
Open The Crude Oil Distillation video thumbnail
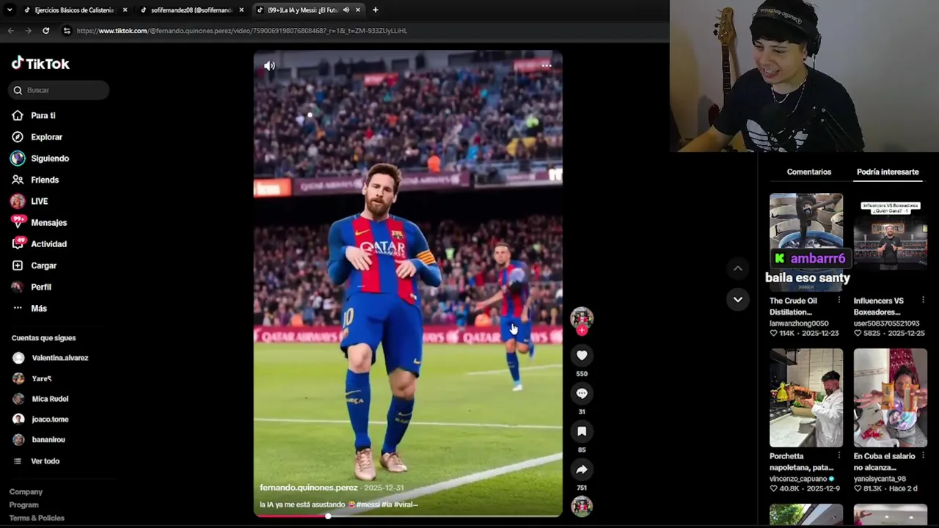pyautogui.click(x=806, y=242)
